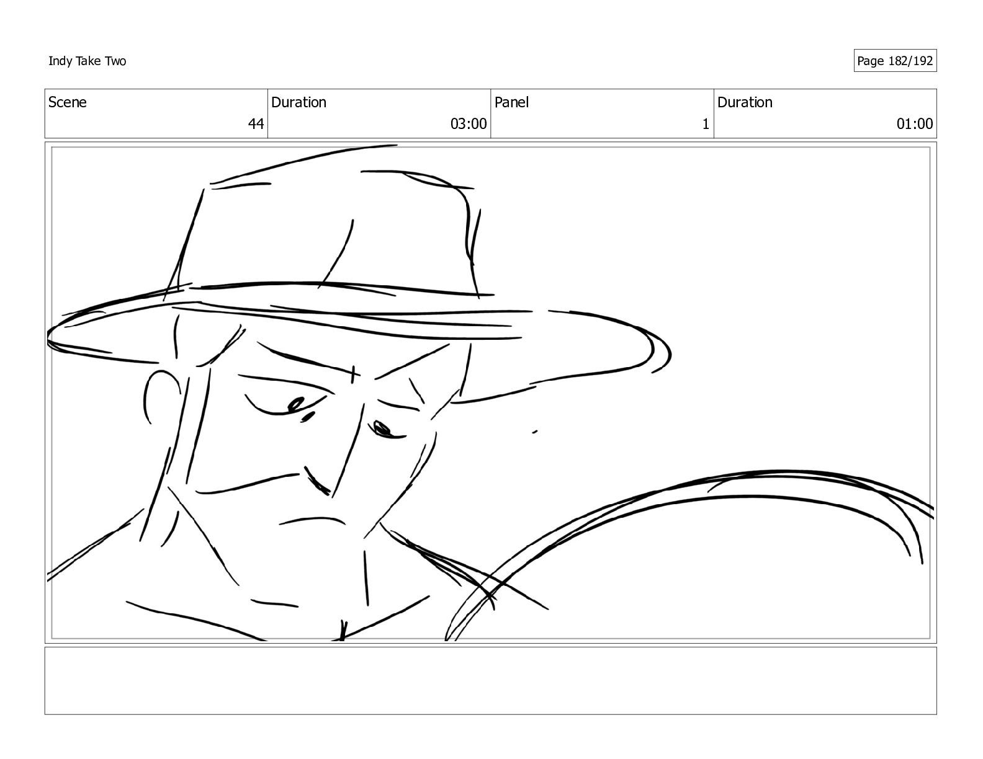Click the 'Page 182/192' page indicator box

(895, 61)
